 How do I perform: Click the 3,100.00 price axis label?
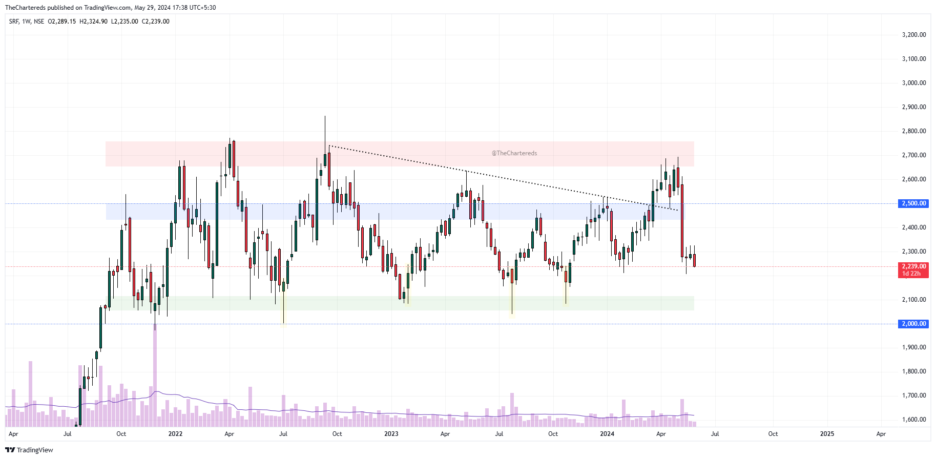913,59
